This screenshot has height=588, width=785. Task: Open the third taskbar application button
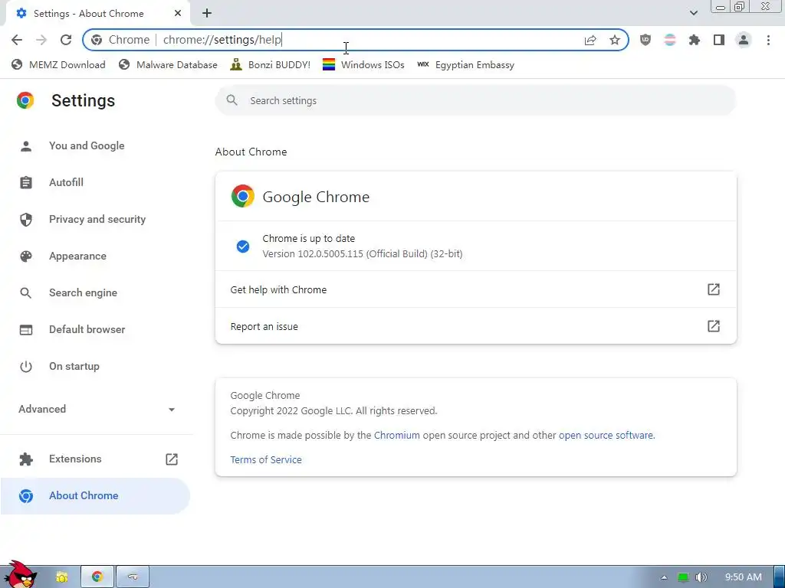click(x=133, y=577)
